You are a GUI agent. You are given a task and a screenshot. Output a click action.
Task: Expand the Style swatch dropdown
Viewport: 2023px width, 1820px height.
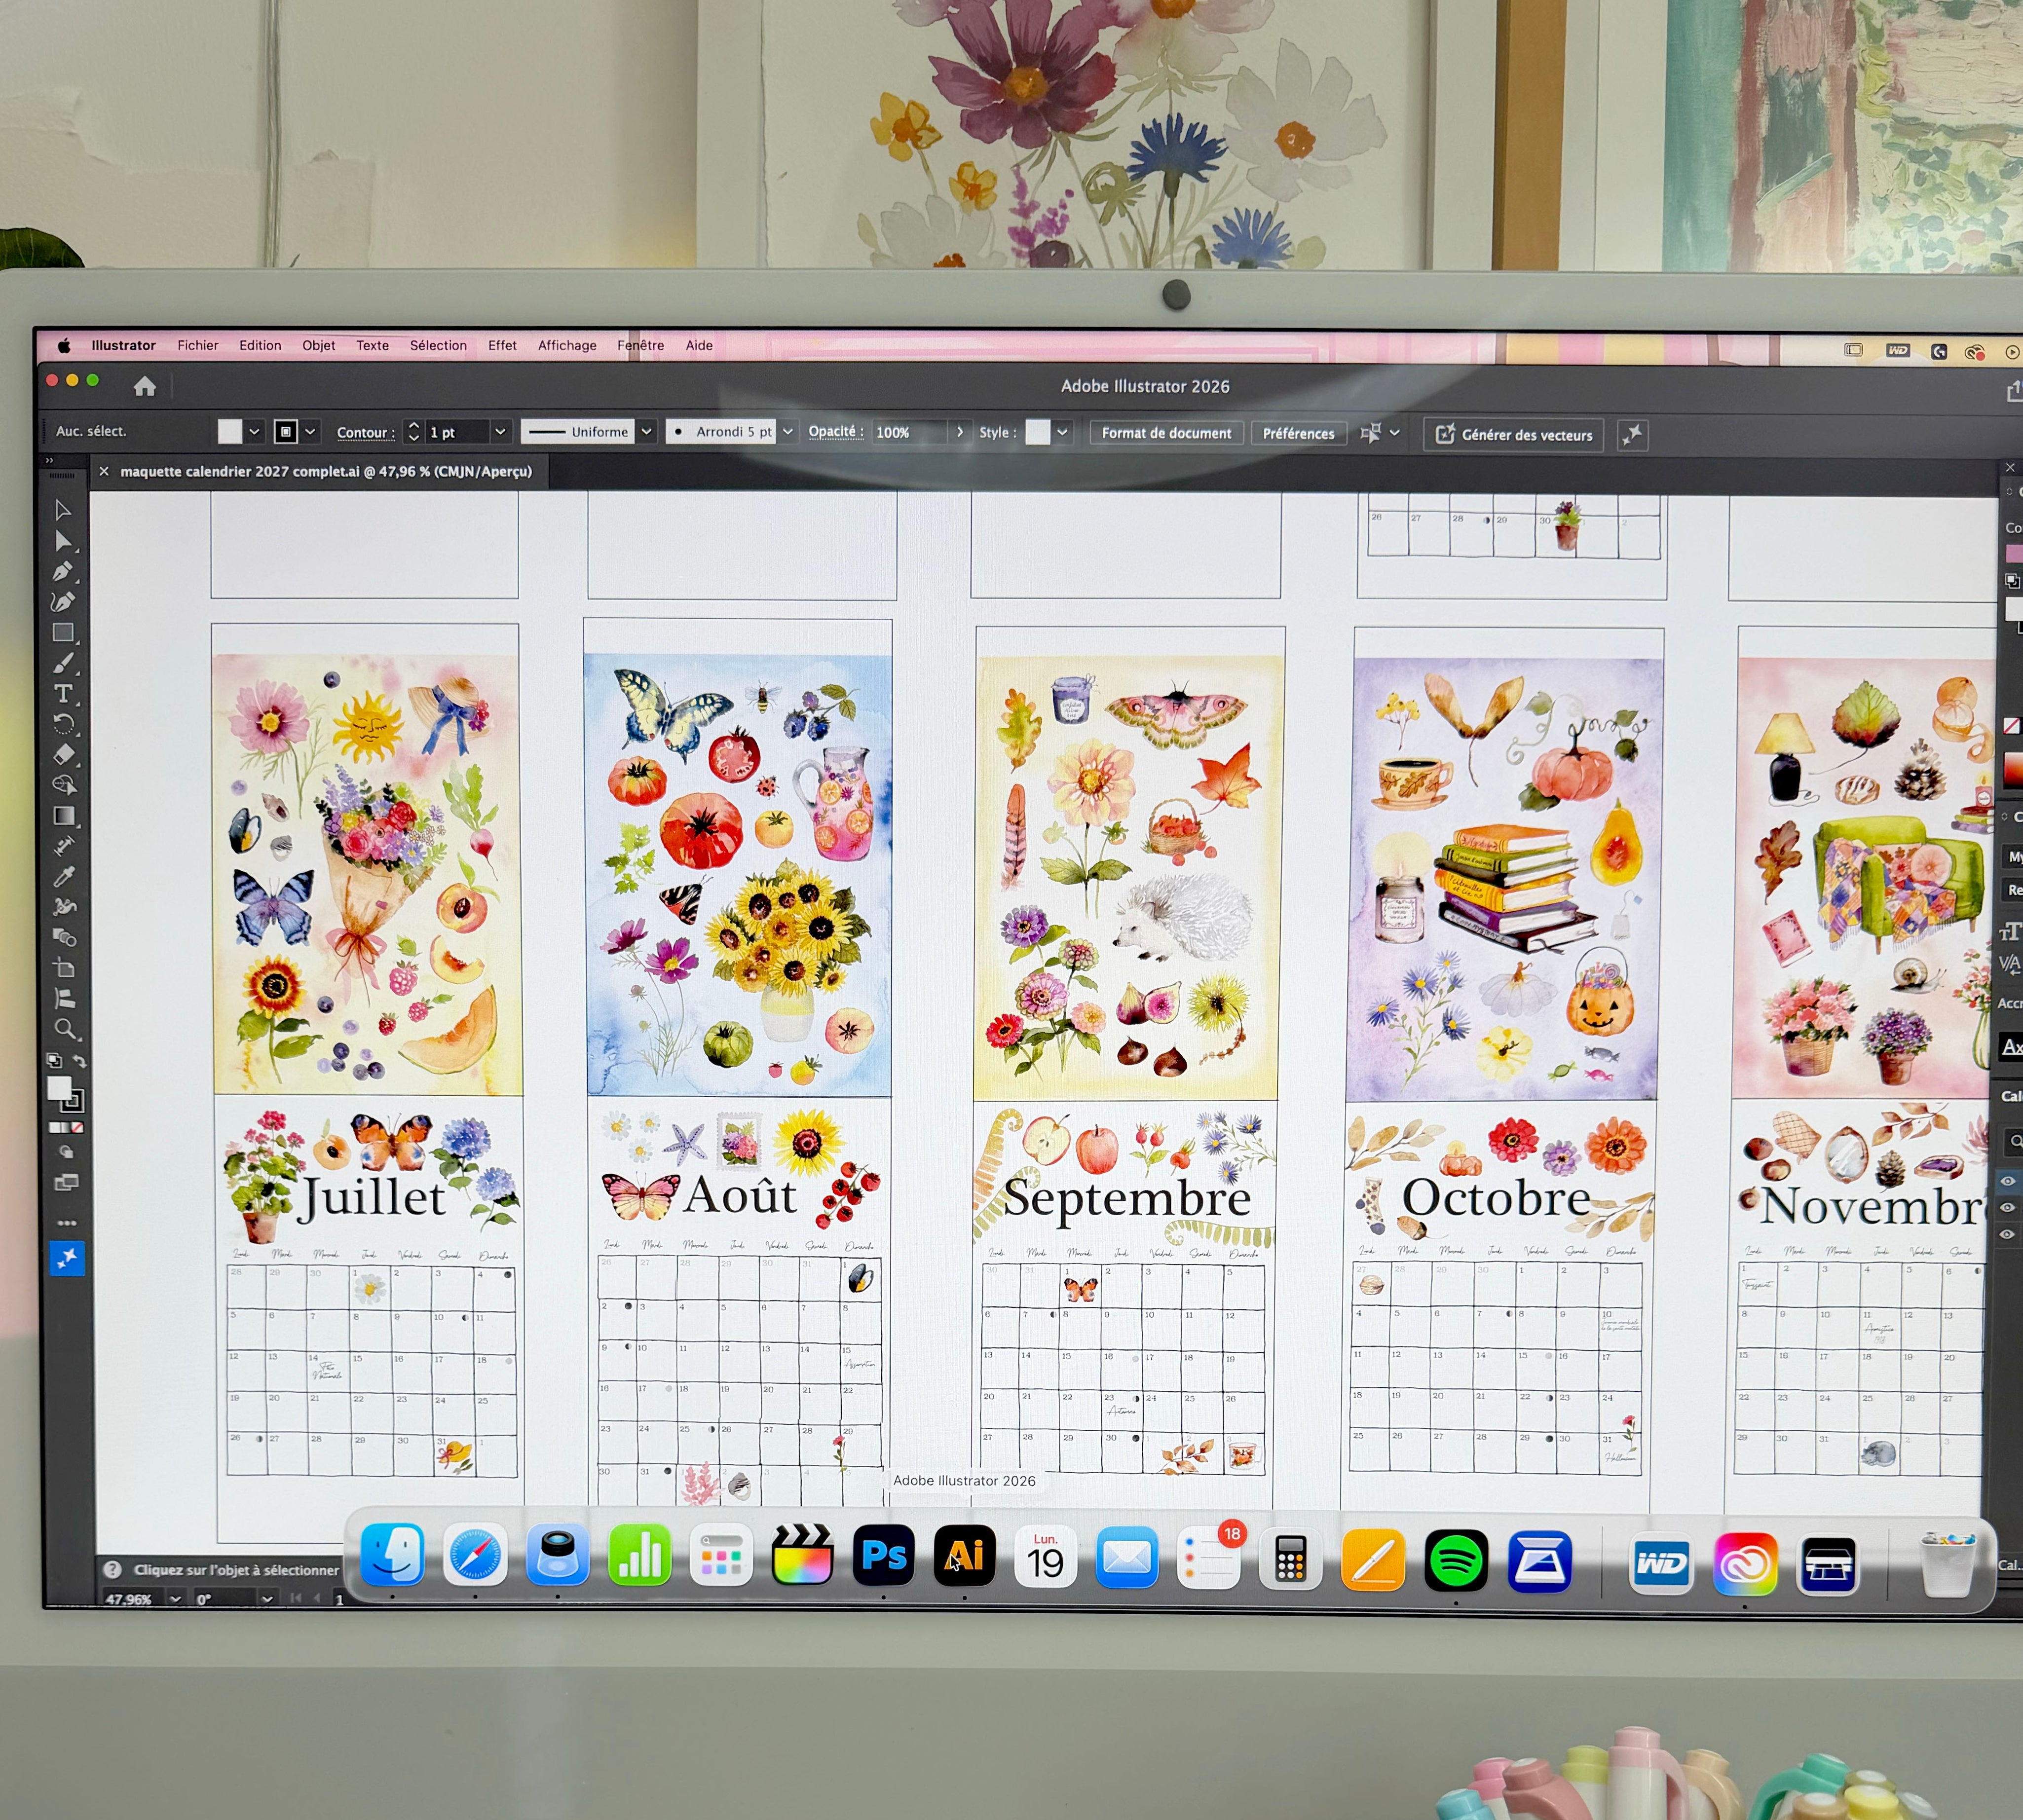pyautogui.click(x=1062, y=433)
